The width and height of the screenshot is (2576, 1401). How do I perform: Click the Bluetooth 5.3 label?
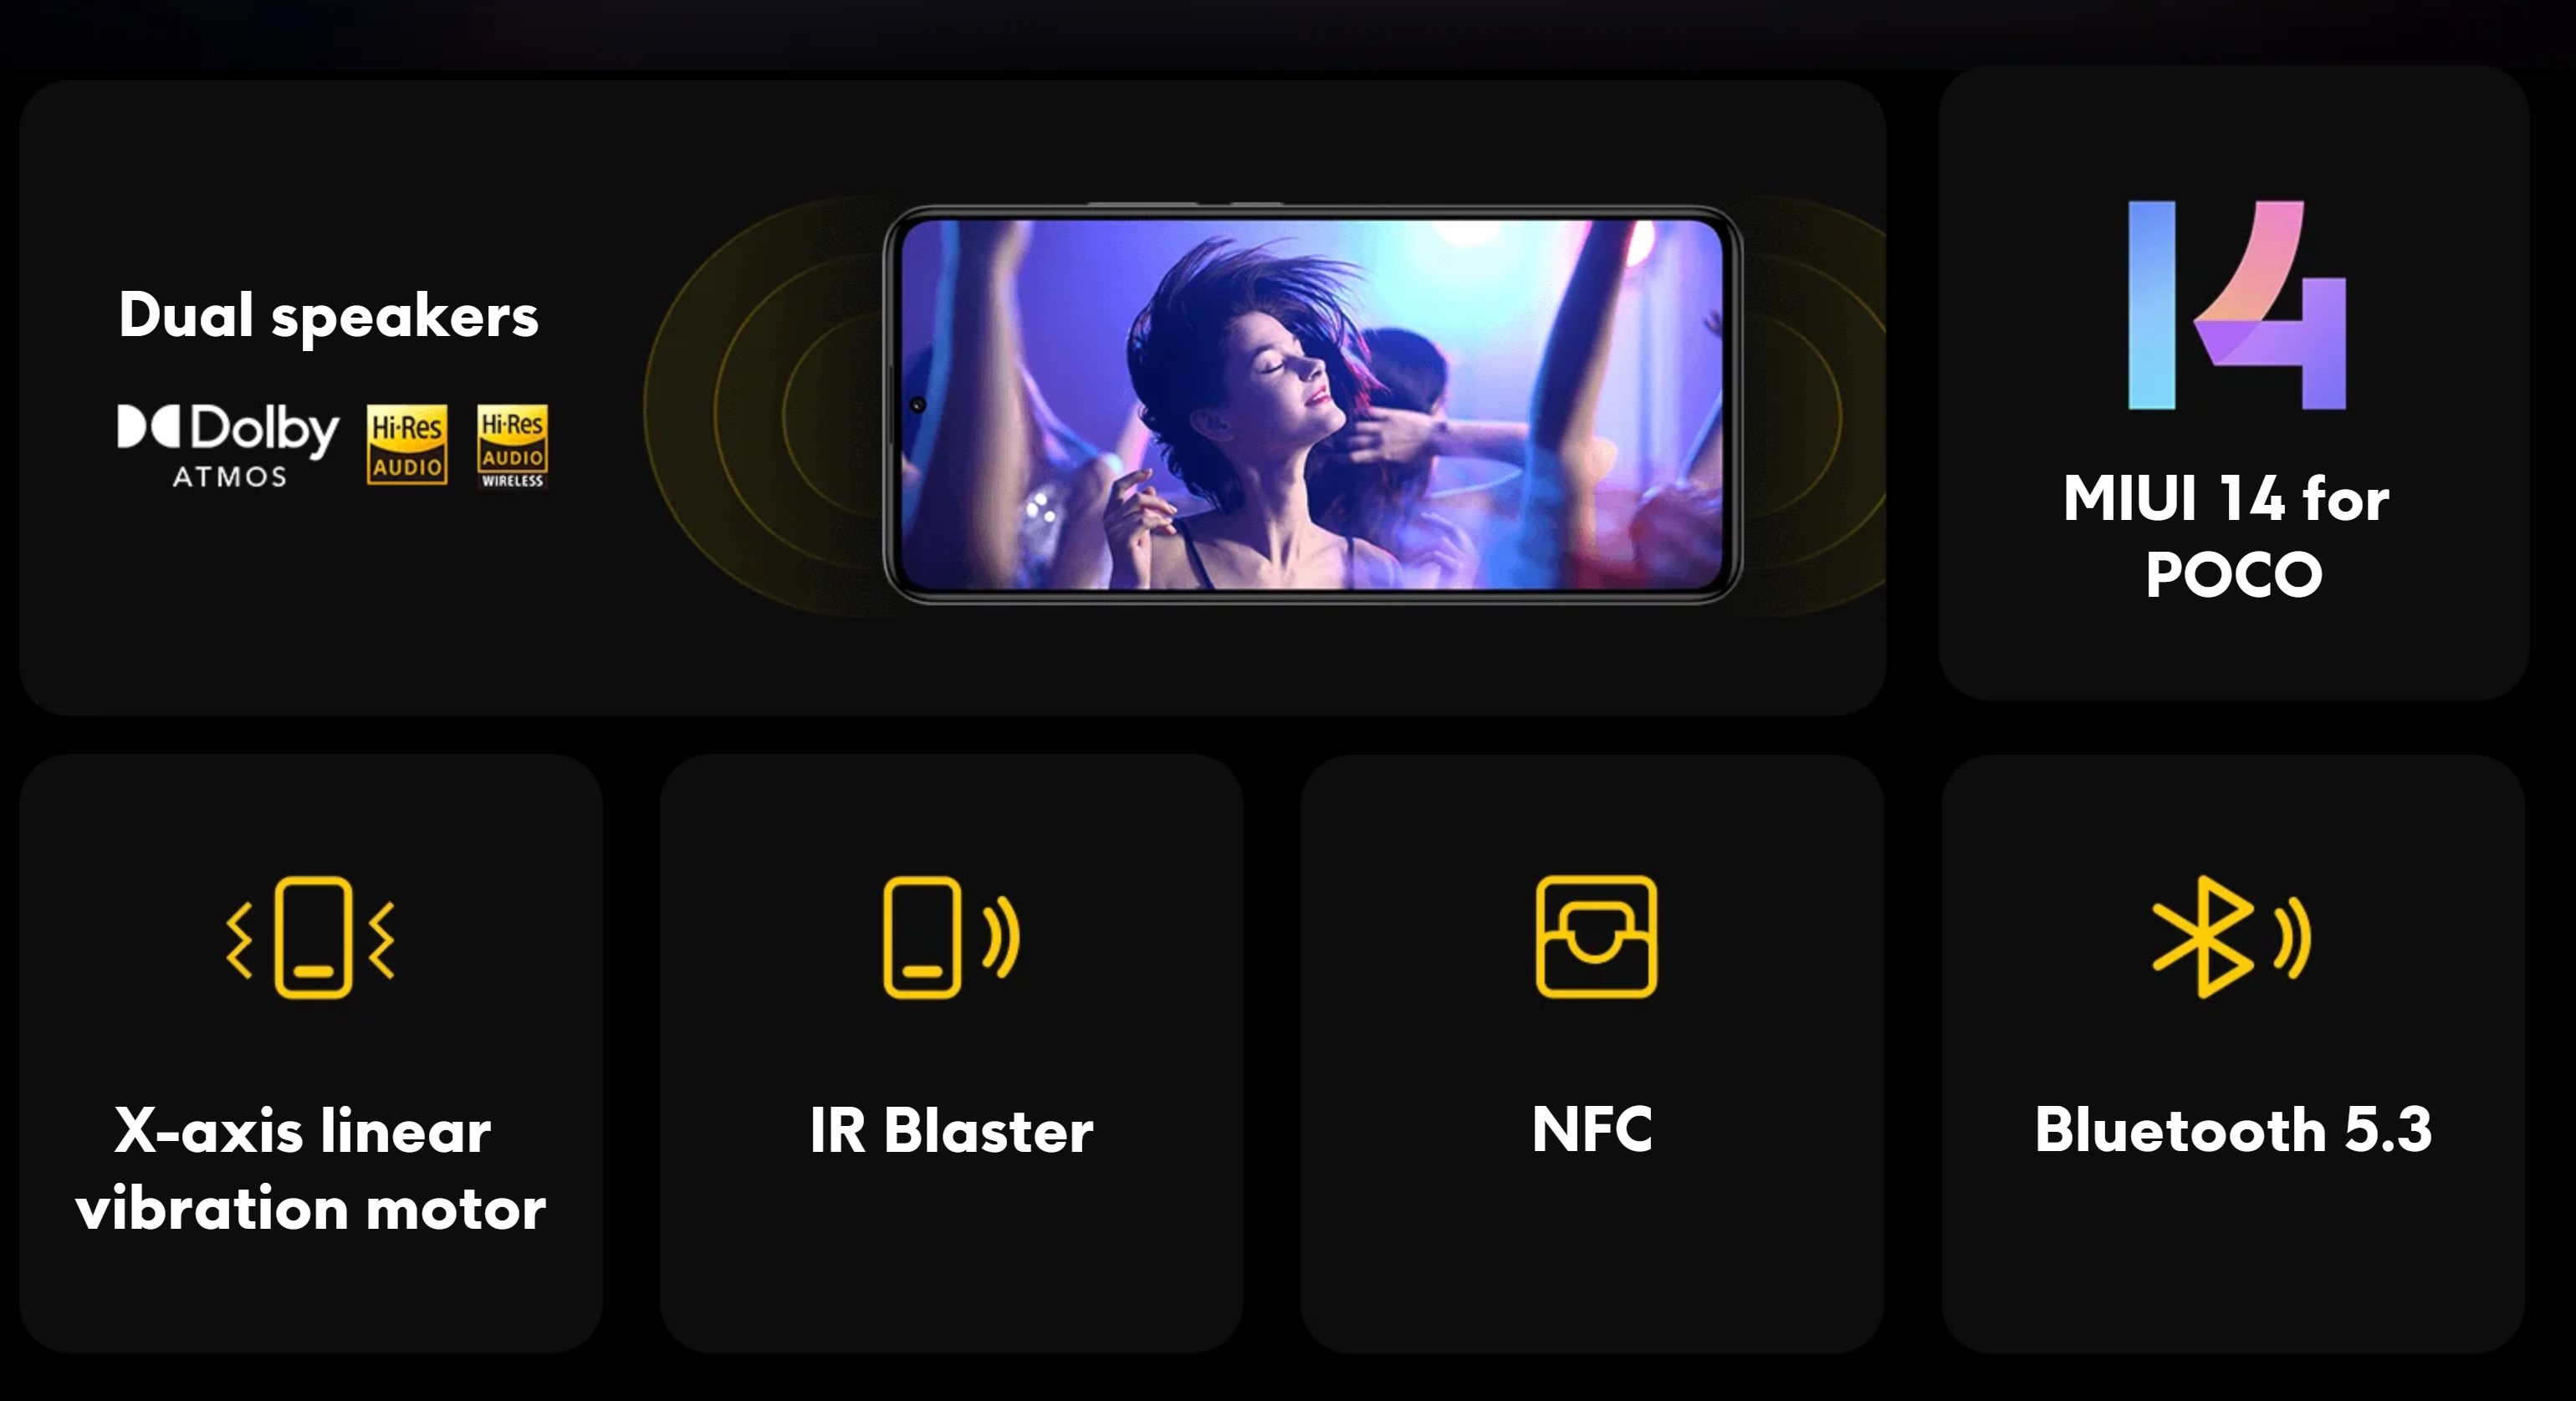click(x=2233, y=1129)
